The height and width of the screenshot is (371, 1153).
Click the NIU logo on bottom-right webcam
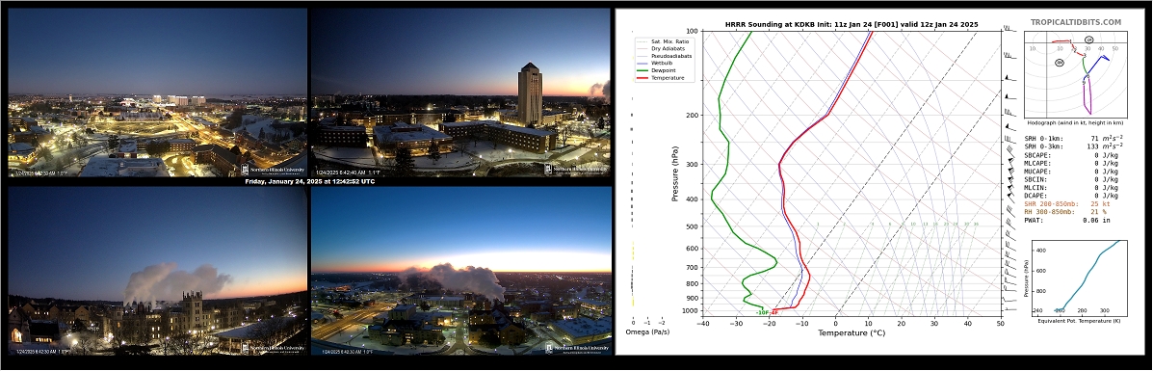(576, 348)
